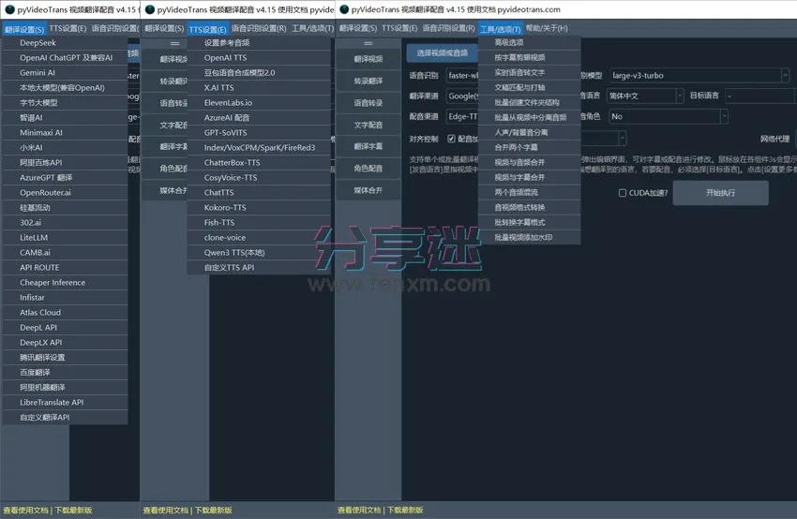The image size is (797, 519).
Task: Click the pyVideoTrans app icon in right window title bar
Action: (344, 9)
